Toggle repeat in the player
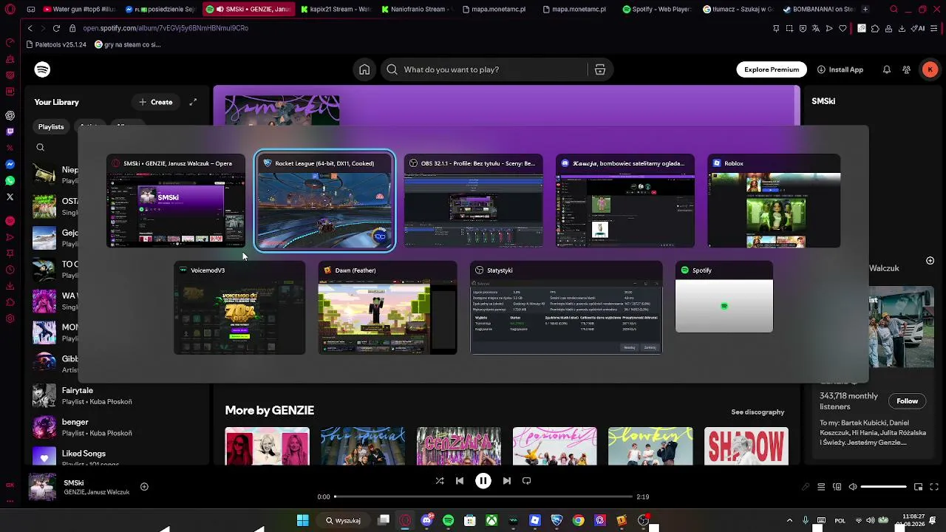The image size is (946, 532). point(526,480)
